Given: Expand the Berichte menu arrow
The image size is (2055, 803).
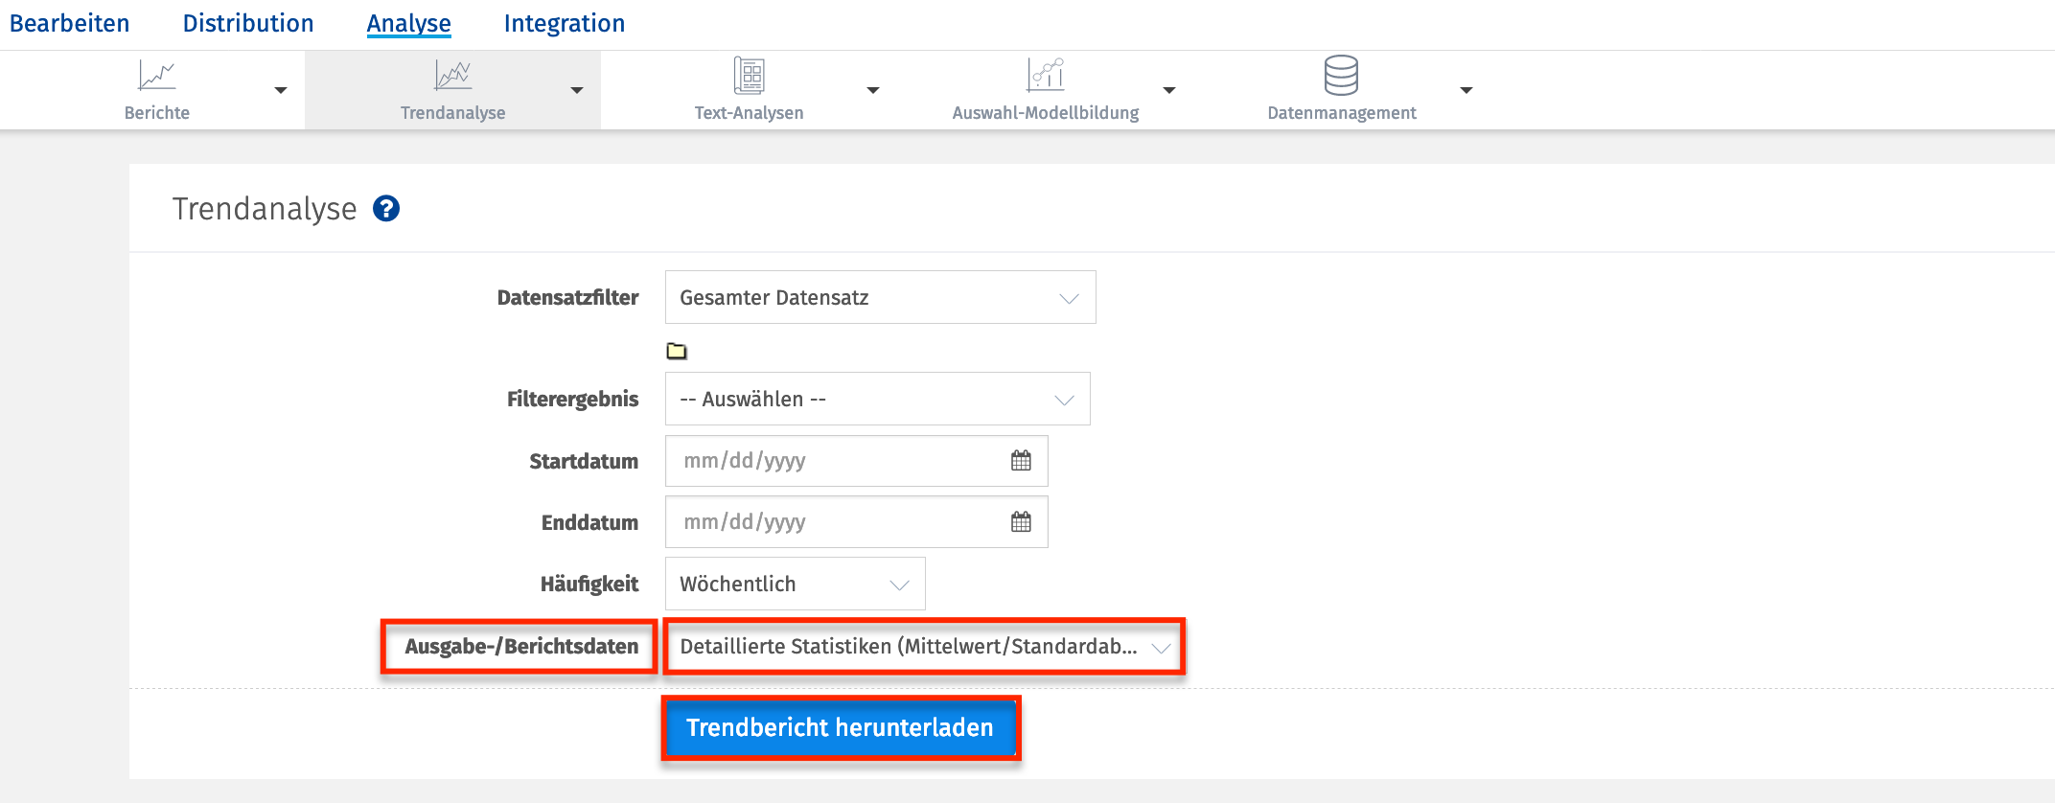Looking at the screenshot, I should (x=281, y=91).
